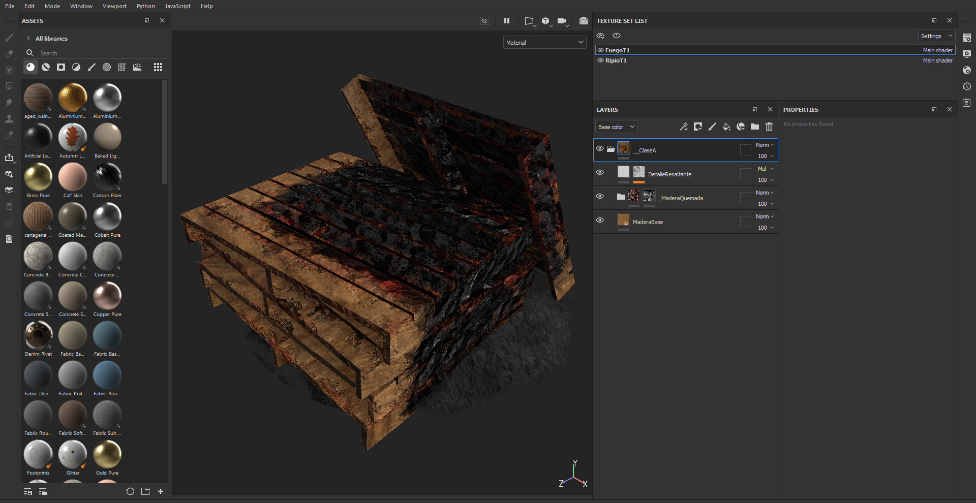The image size is (976, 503).
Task: Expand the All libraries tree
Action: [28, 39]
